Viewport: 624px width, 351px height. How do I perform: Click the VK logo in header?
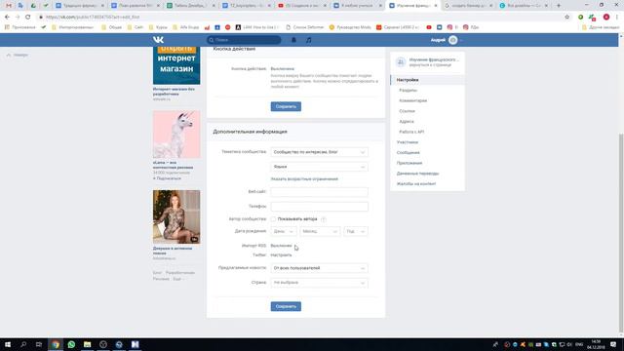pos(158,40)
